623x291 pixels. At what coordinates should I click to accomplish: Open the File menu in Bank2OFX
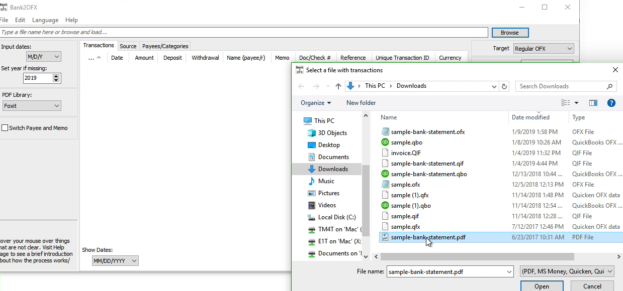[4, 20]
